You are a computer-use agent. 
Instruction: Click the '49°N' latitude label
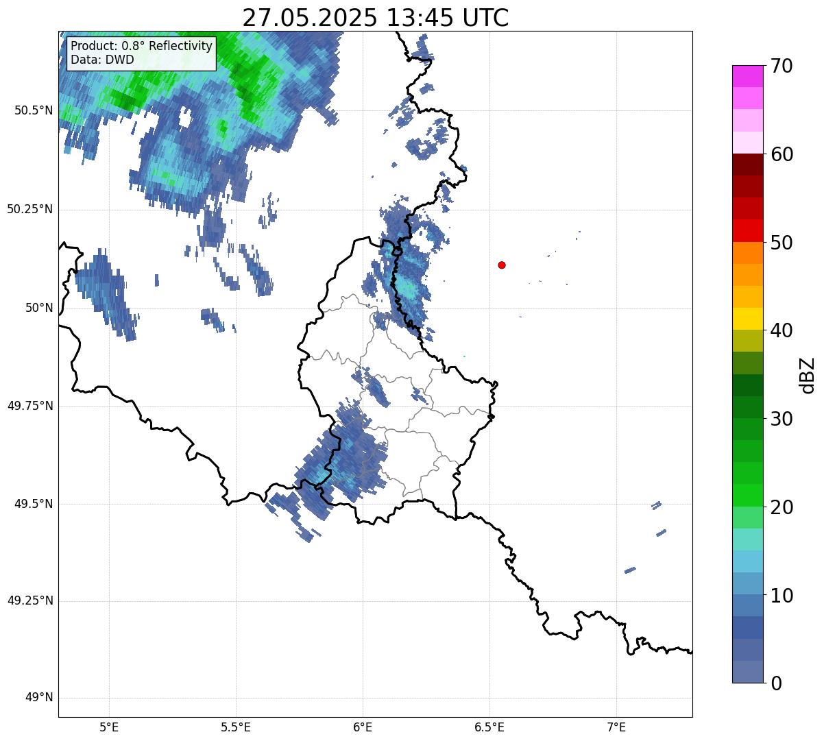40,698
